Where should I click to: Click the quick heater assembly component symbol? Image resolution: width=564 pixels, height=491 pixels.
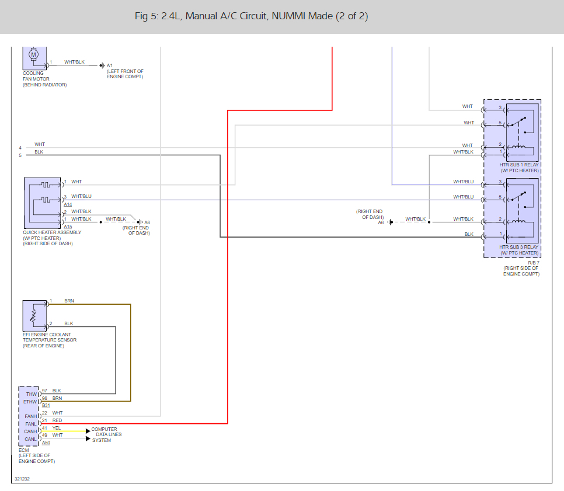pos(42,202)
